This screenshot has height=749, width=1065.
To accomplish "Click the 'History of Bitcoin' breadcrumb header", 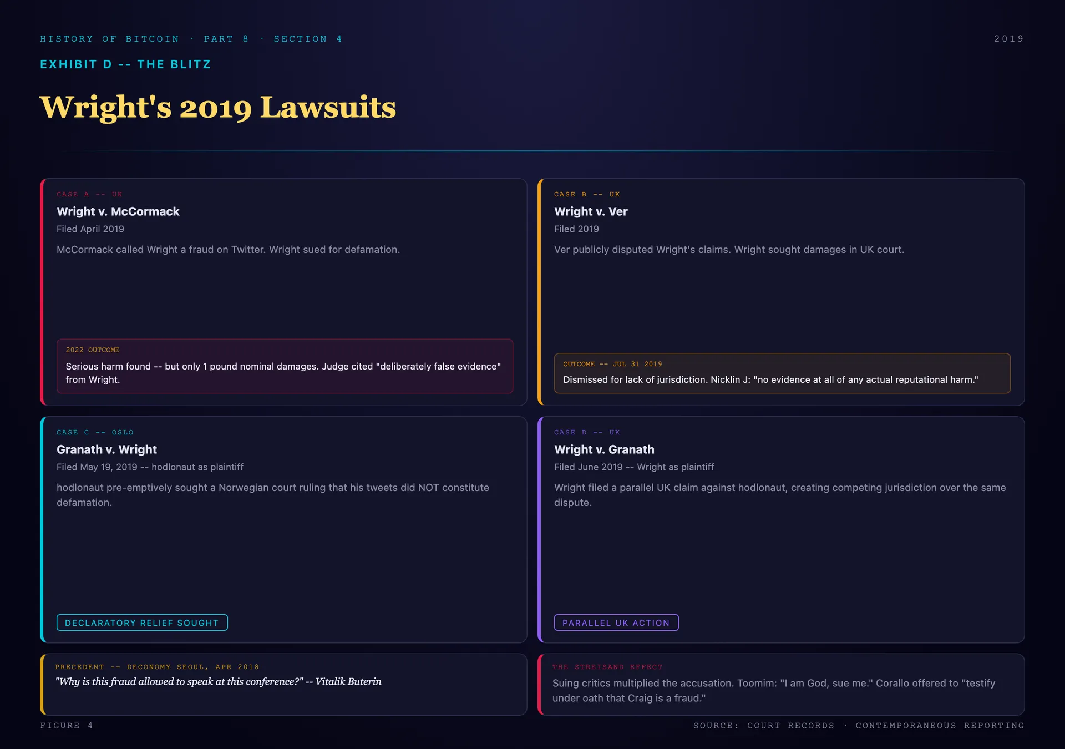I will point(191,39).
